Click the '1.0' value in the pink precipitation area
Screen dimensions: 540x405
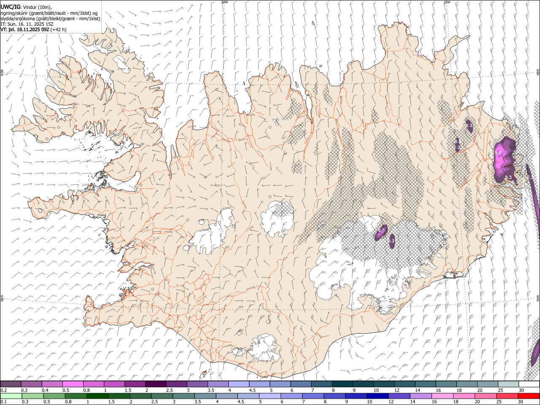pos(498,153)
